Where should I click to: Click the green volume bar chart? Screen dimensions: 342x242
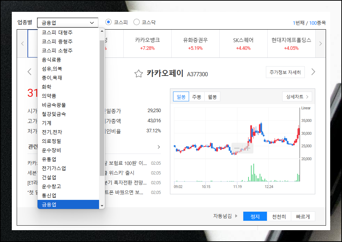237,173
